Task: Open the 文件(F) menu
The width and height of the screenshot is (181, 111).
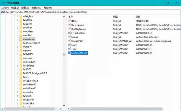Action: 5,8
